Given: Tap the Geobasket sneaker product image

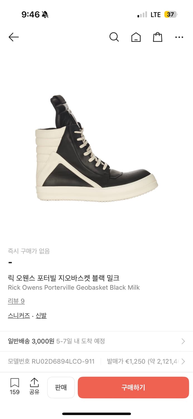Looking at the screenshot, I should click(96, 149).
